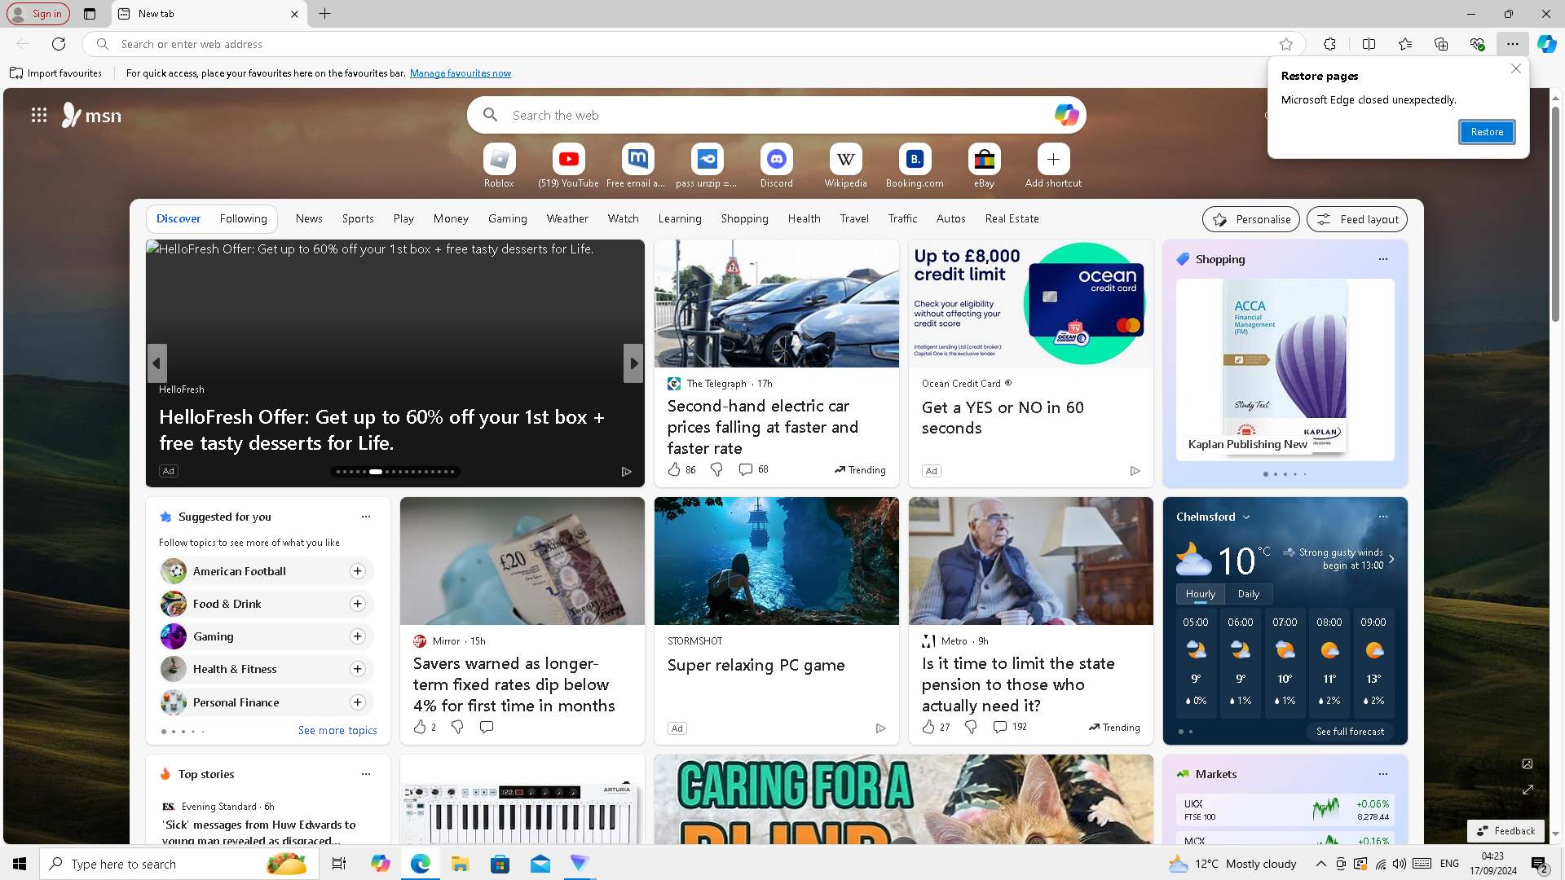This screenshot has height=880, width=1565.
Task: Open Browser essentials heart icon
Action: [1477, 44]
